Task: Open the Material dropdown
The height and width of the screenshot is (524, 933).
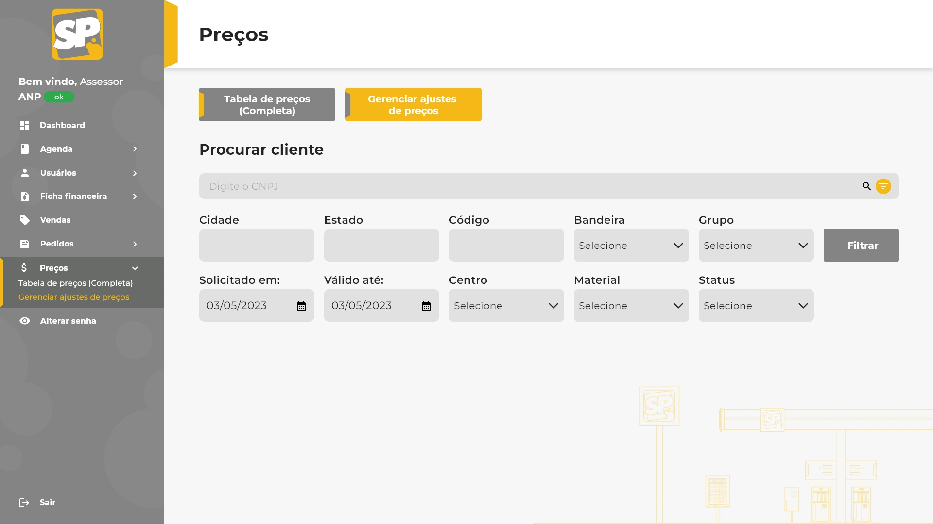Action: tap(631, 306)
